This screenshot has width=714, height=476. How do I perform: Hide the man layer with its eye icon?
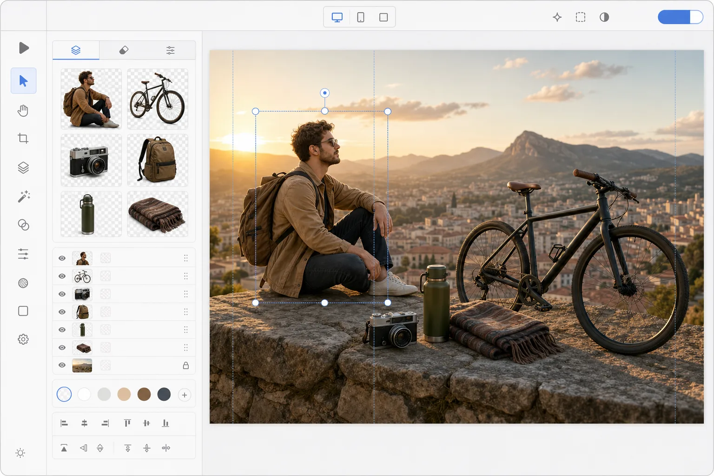click(62, 258)
